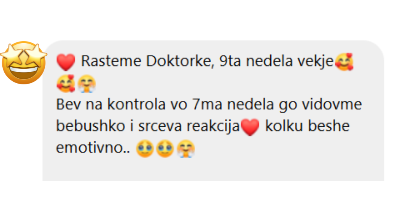The image size is (420, 210).
Task: Click the text "9ta" in the message
Action: coord(231,61)
